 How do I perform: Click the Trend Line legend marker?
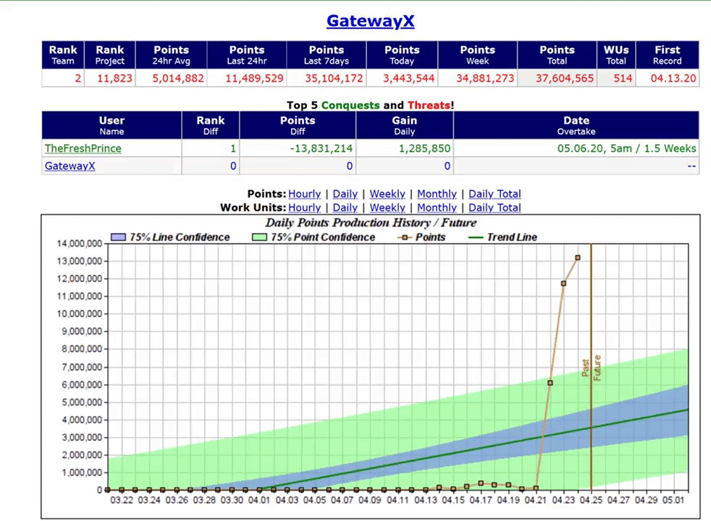476,237
